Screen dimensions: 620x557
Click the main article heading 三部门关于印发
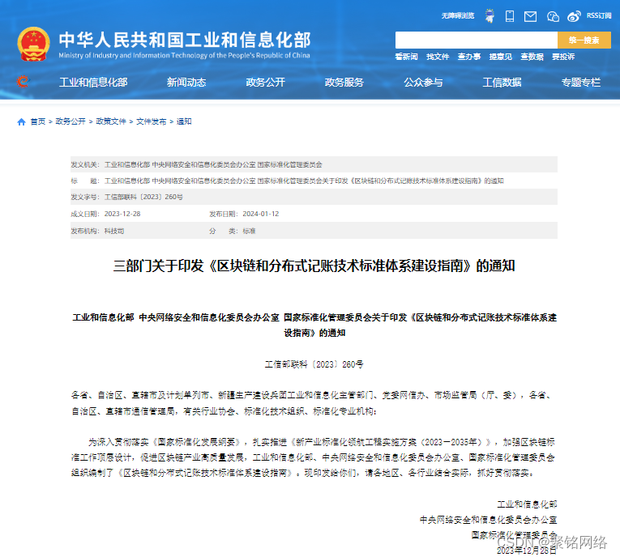(314, 266)
